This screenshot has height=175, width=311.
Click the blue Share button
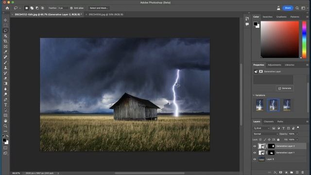(288, 8)
